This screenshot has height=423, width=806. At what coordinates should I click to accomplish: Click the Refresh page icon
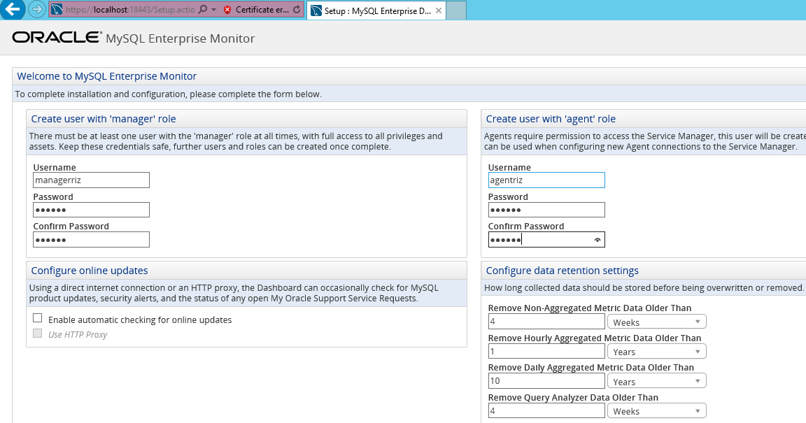pos(297,10)
